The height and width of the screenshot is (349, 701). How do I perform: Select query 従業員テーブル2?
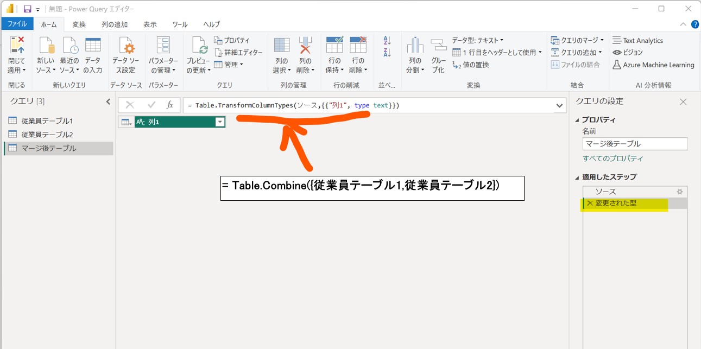pyautogui.click(x=58, y=134)
